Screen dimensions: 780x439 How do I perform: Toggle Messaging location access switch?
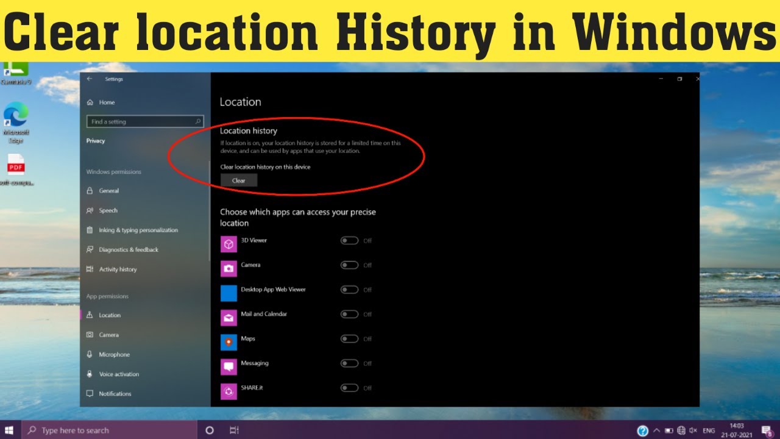click(x=349, y=363)
